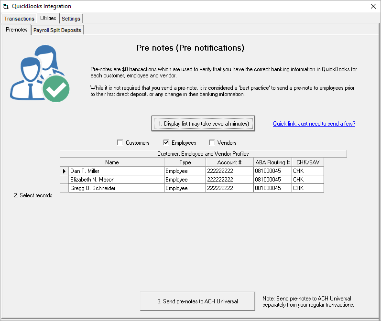Click Send pre-notes to ACH Universal
This screenshot has height=321, width=381.
[197, 301]
